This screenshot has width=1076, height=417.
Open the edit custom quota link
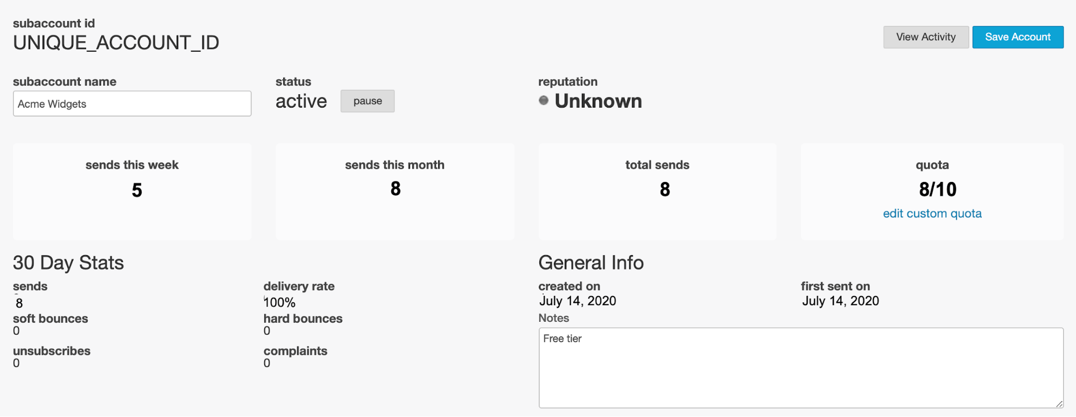[932, 214]
